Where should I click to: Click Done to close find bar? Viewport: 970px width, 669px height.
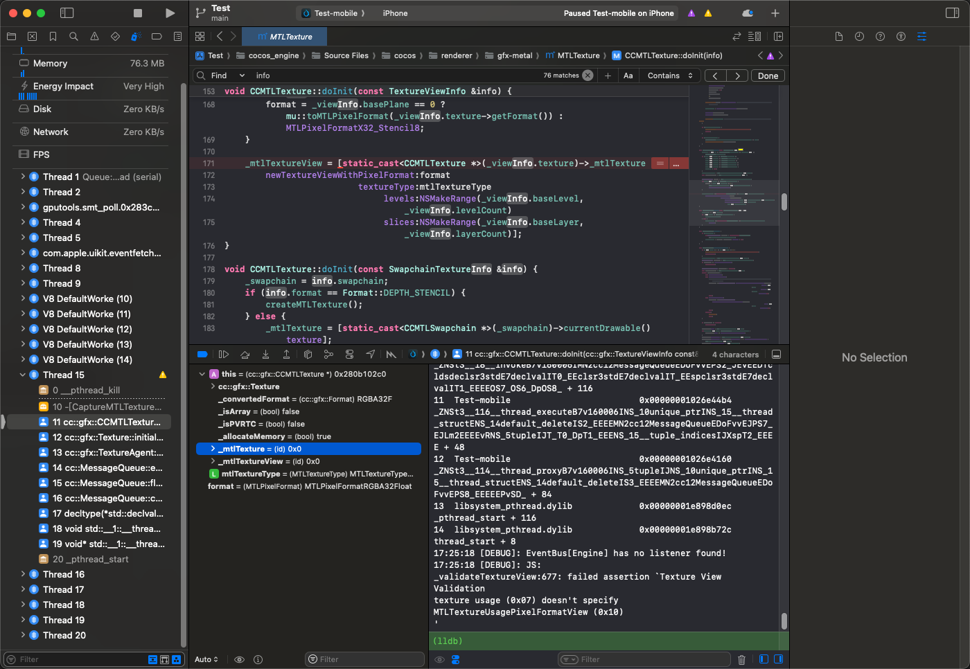tap(768, 75)
